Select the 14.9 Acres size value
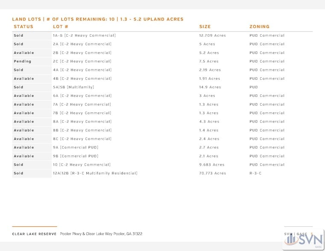Screen dimensions: 325x251 point(210,87)
